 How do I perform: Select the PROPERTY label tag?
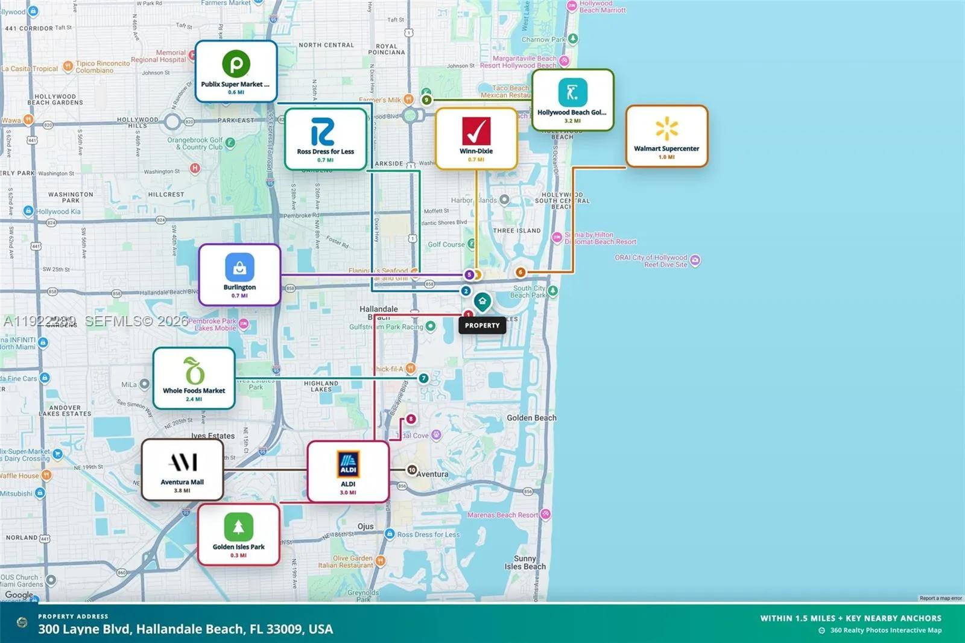click(482, 326)
